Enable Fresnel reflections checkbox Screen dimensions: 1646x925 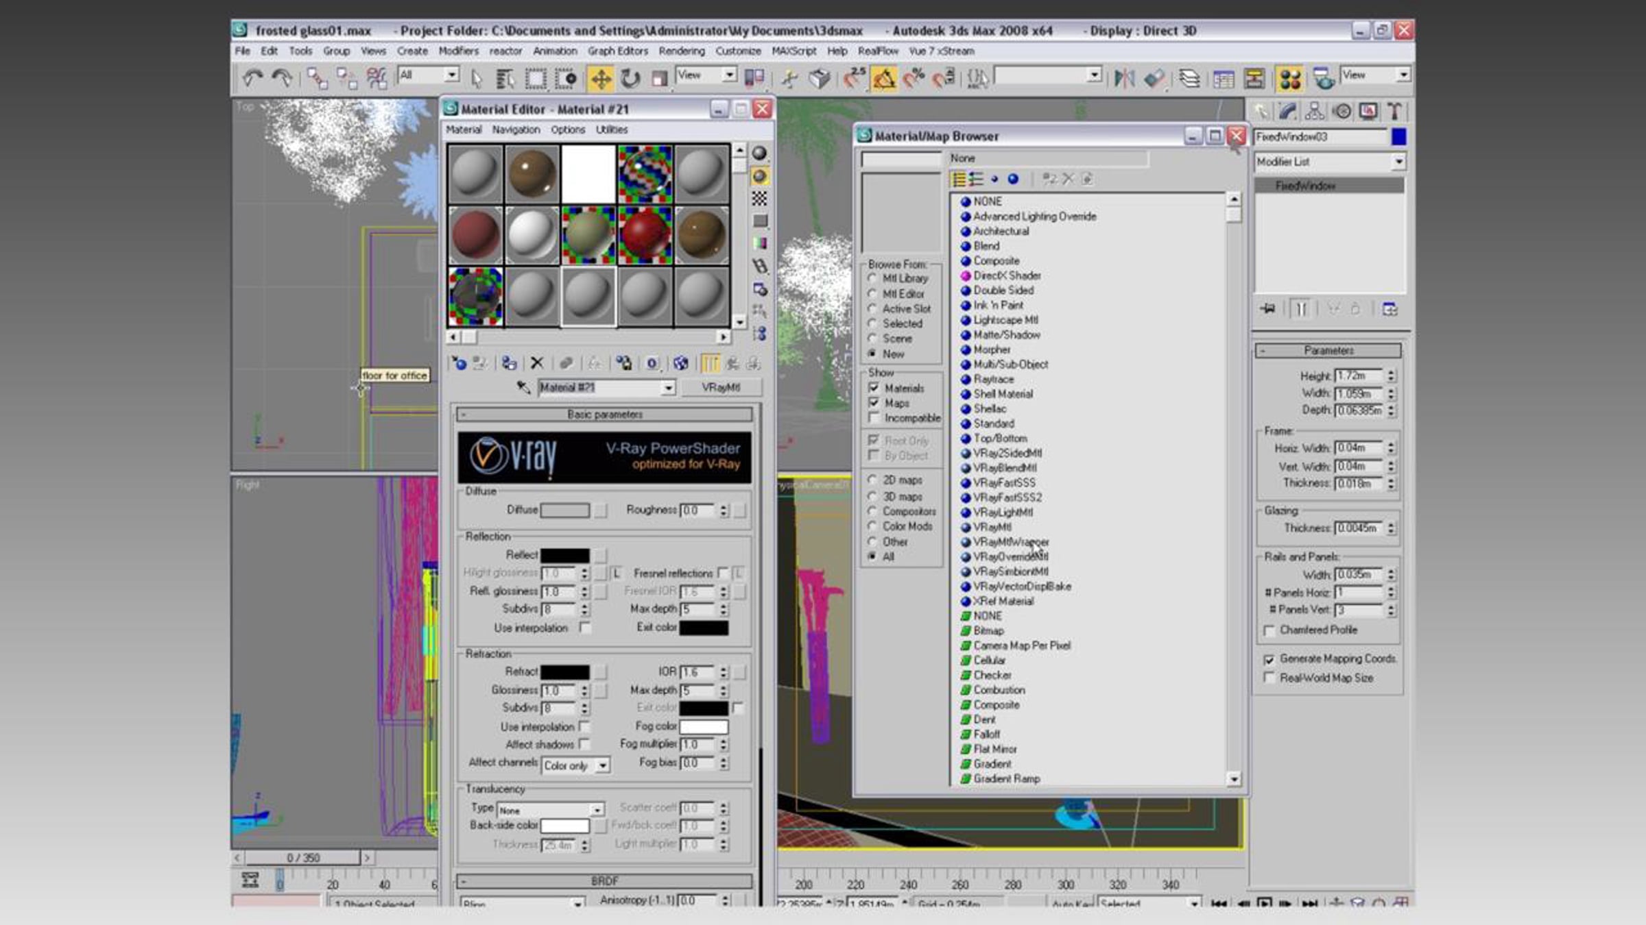722,573
